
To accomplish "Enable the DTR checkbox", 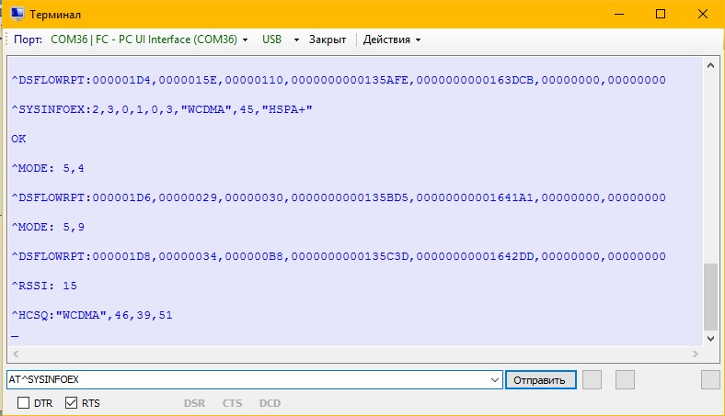I will click(23, 403).
